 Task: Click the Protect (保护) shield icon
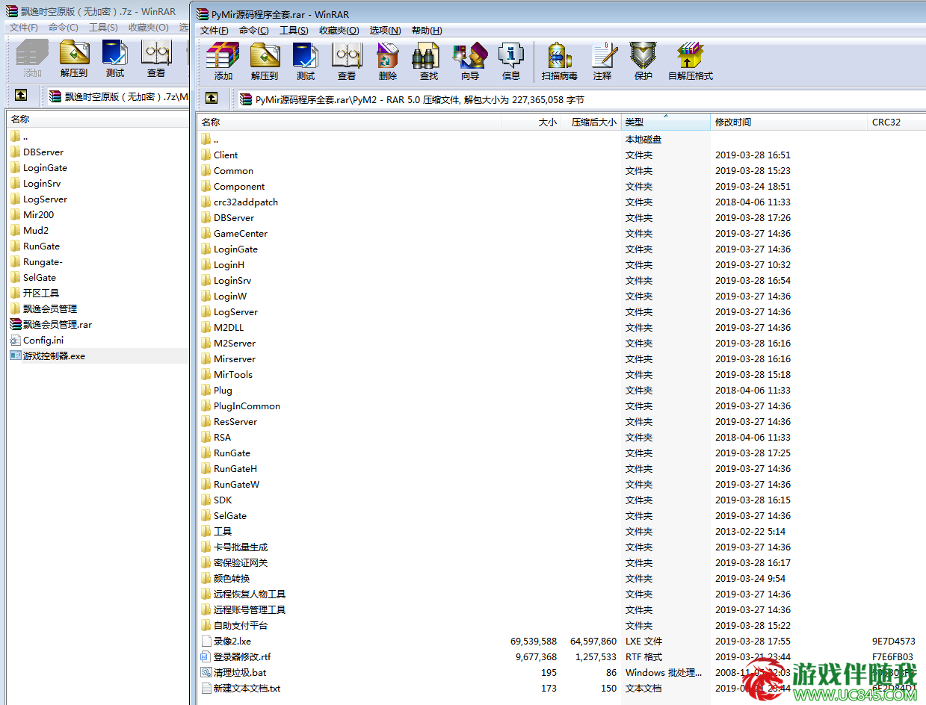tap(643, 62)
